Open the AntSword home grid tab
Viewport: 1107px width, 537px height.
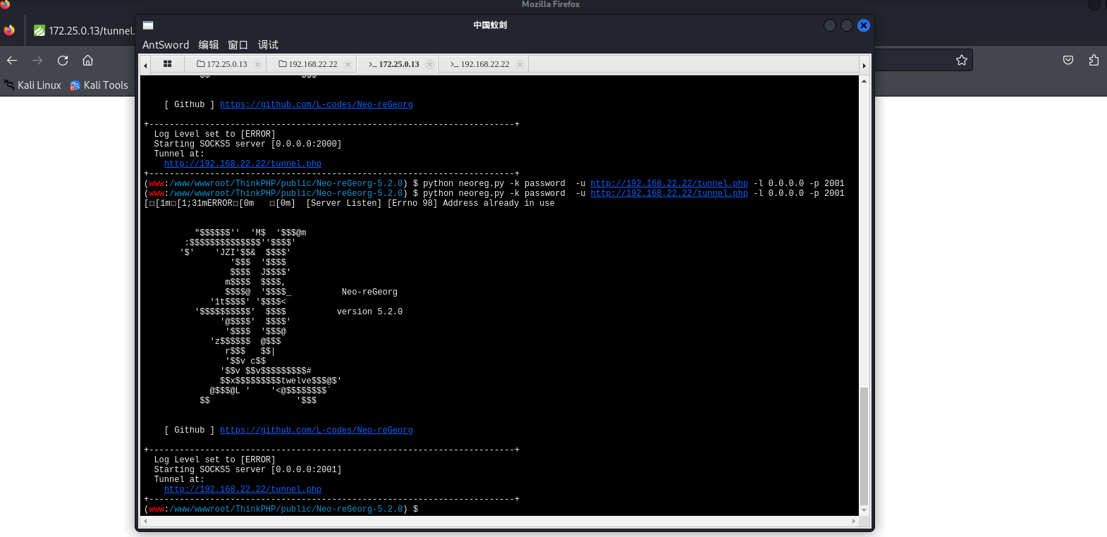click(x=167, y=64)
